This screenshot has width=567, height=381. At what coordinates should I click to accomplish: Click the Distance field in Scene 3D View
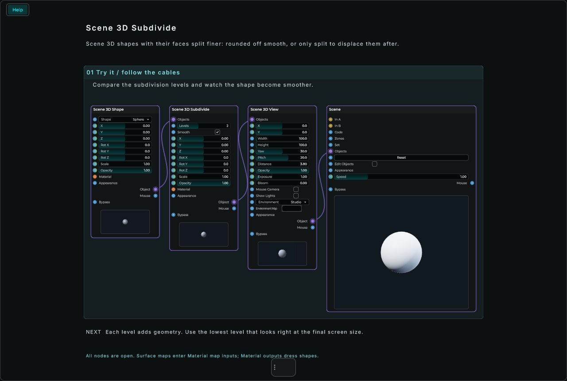[283, 164]
